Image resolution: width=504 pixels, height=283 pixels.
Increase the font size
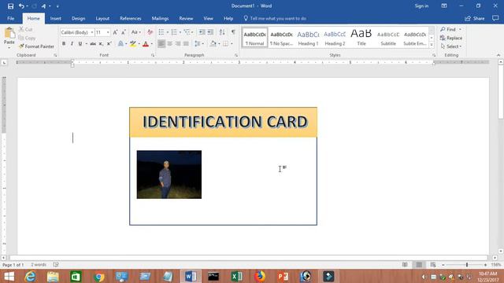(115, 32)
